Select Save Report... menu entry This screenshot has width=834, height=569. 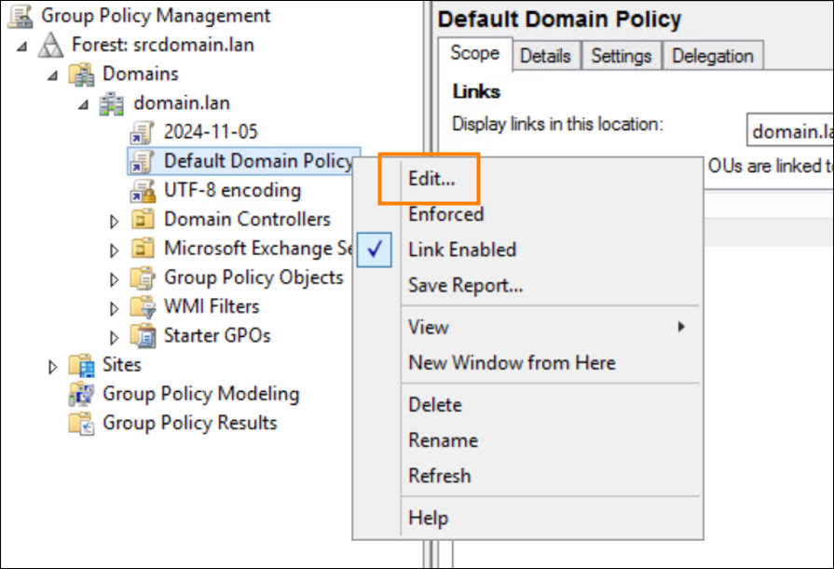465,286
